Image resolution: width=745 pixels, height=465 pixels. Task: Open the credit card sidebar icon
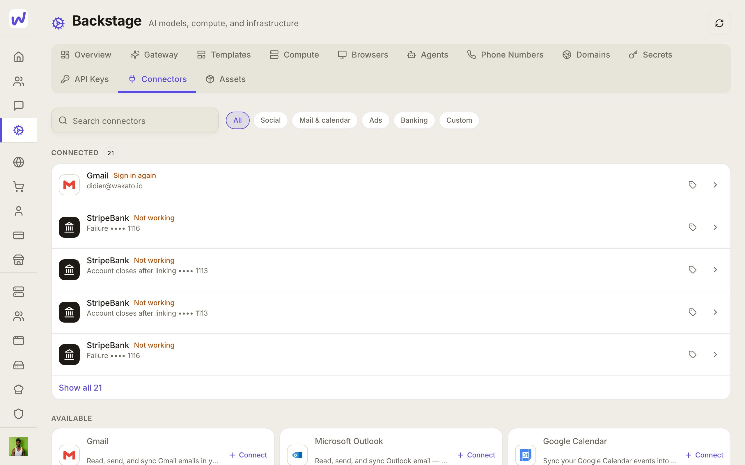pyautogui.click(x=18, y=235)
